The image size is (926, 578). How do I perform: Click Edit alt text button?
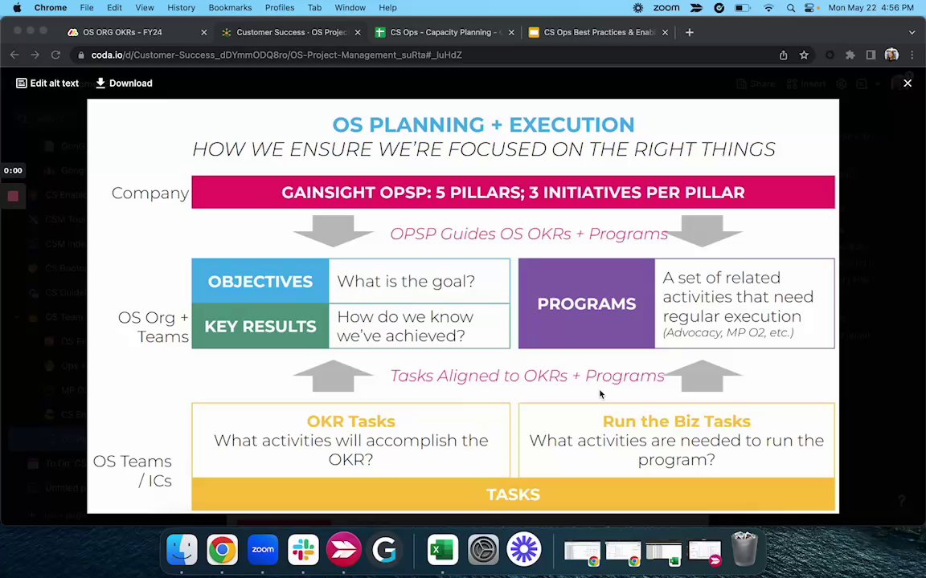click(47, 83)
